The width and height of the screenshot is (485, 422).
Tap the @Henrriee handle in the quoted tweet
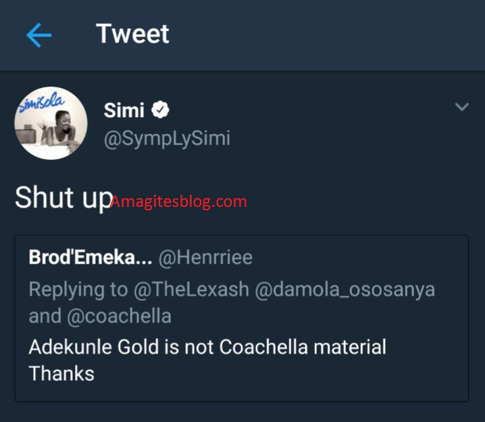click(205, 257)
